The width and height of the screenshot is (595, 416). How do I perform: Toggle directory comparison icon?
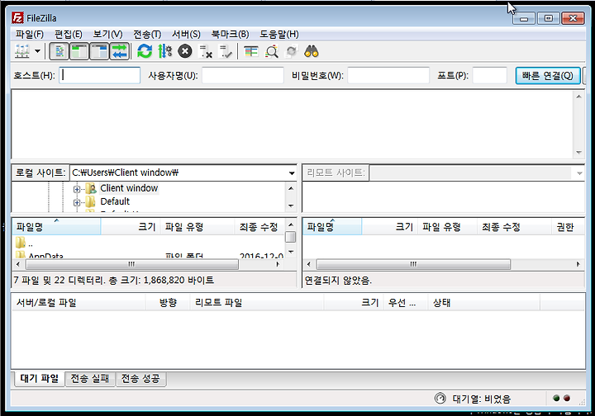click(271, 51)
